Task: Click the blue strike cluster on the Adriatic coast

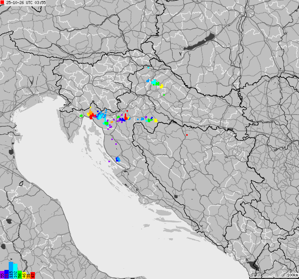Action: (x=117, y=159)
